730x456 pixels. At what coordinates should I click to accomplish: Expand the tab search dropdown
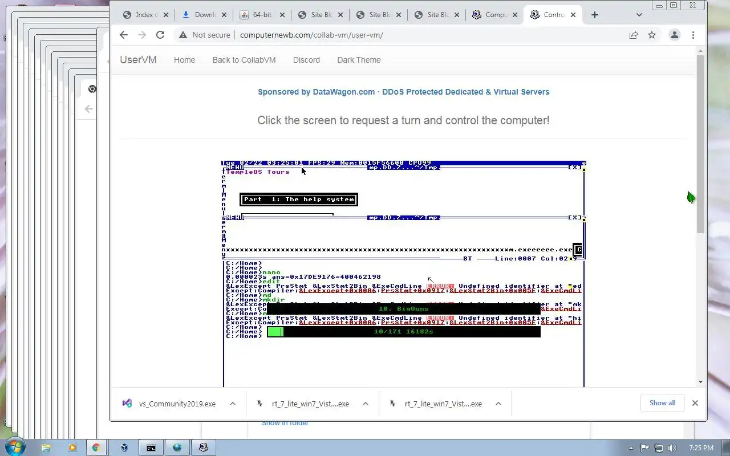639,15
